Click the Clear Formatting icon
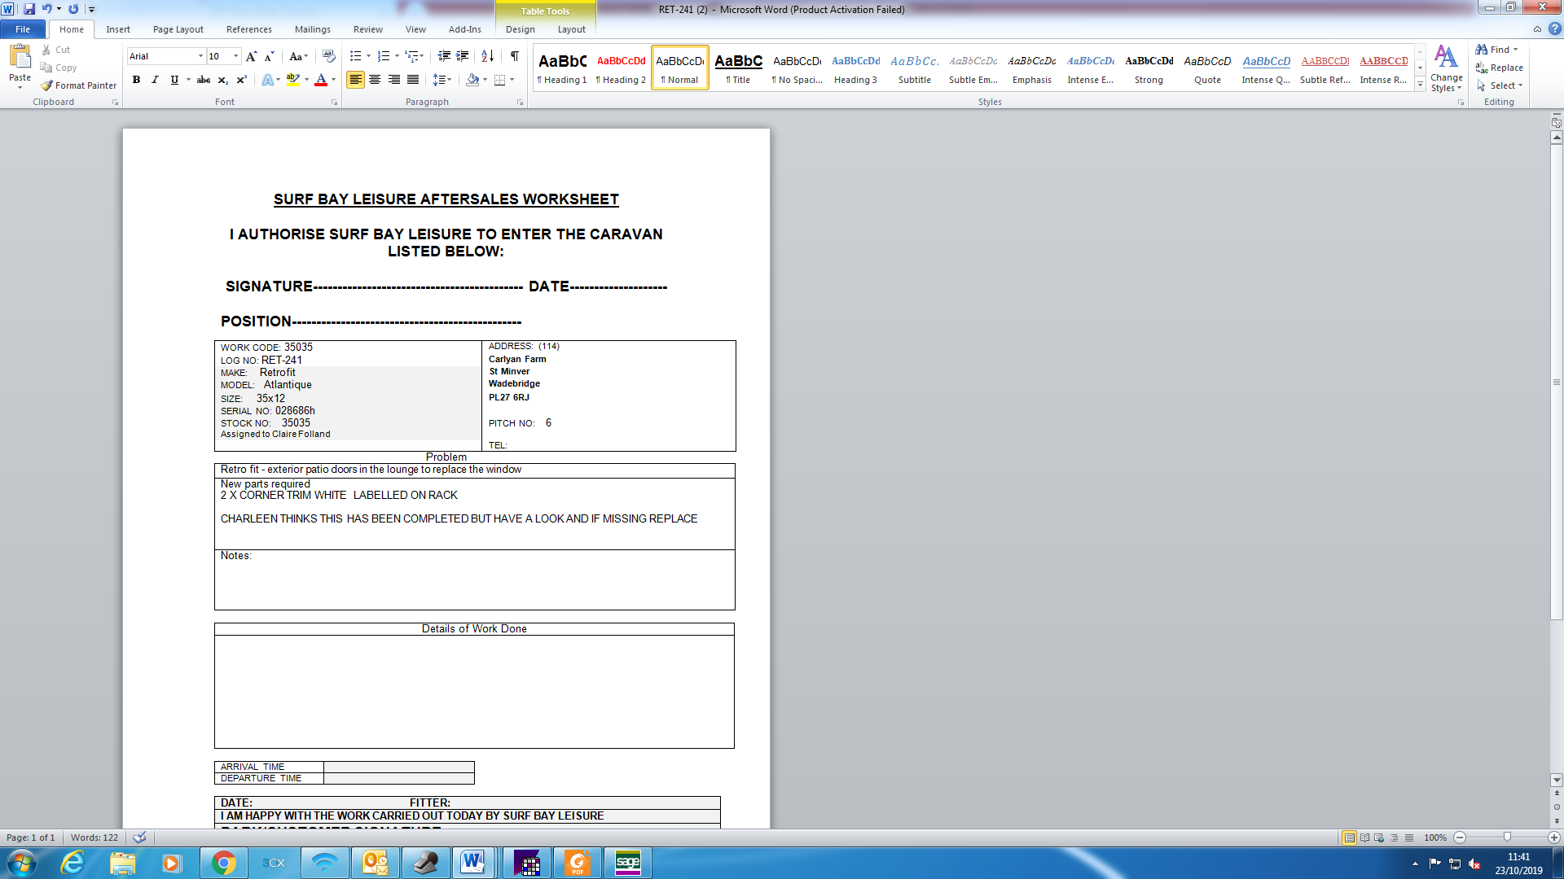 pyautogui.click(x=329, y=56)
